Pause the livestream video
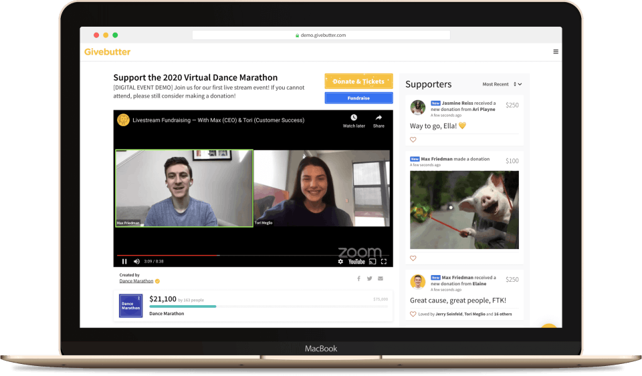Viewport: 642px width, 376px height. click(x=124, y=262)
